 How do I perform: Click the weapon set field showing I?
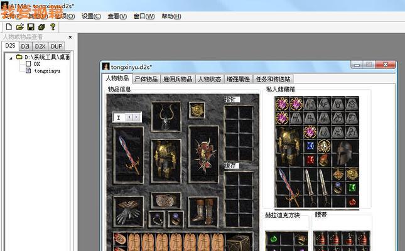[x=119, y=117]
